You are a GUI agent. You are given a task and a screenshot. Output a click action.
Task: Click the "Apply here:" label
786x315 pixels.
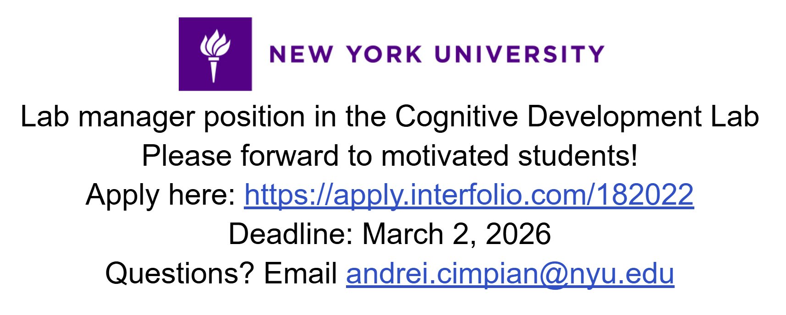click(x=160, y=195)
